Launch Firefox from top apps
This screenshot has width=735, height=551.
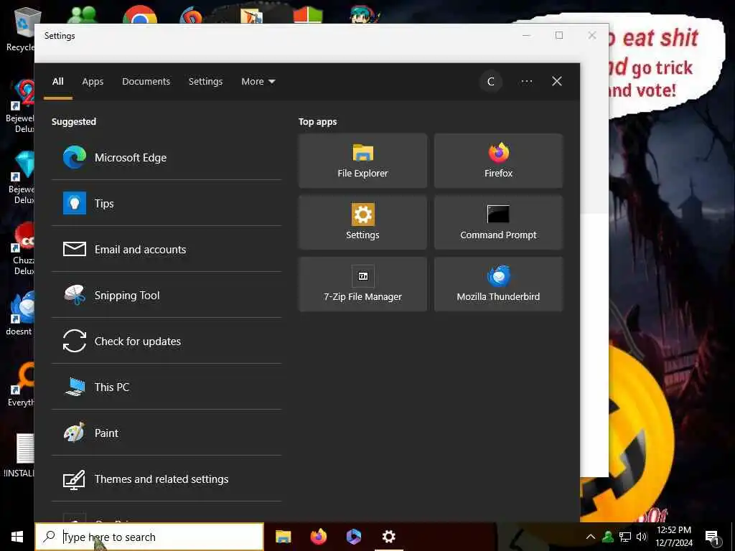(498, 161)
